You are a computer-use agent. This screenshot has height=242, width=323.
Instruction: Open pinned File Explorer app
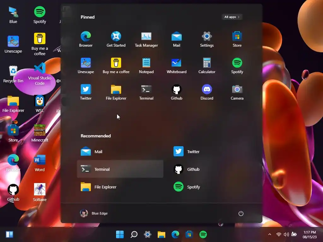coord(116,92)
